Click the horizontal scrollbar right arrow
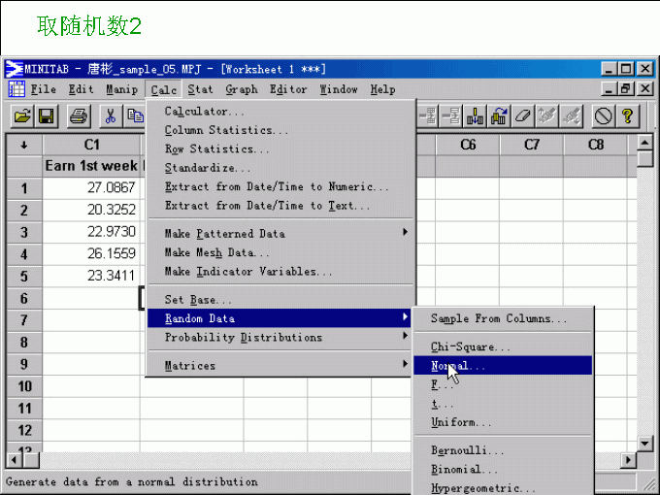 pos(629,459)
